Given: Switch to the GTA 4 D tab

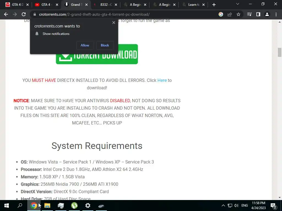Looking at the screenshot, I should tap(18, 5).
